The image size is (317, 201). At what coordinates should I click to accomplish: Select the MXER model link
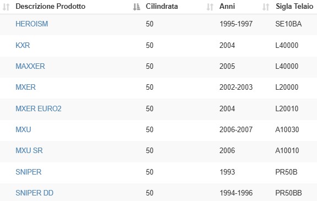25,88
